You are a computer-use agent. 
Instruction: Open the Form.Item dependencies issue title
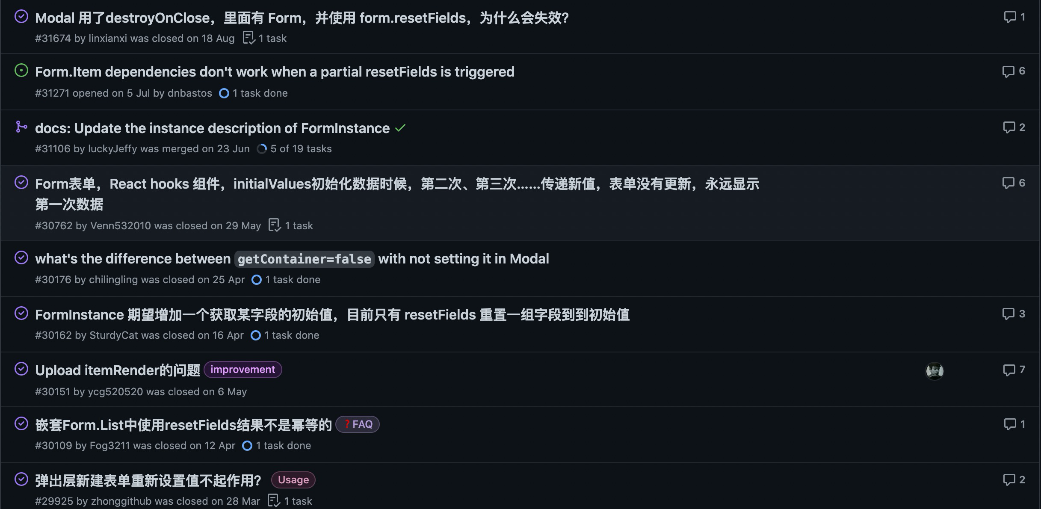point(275,72)
